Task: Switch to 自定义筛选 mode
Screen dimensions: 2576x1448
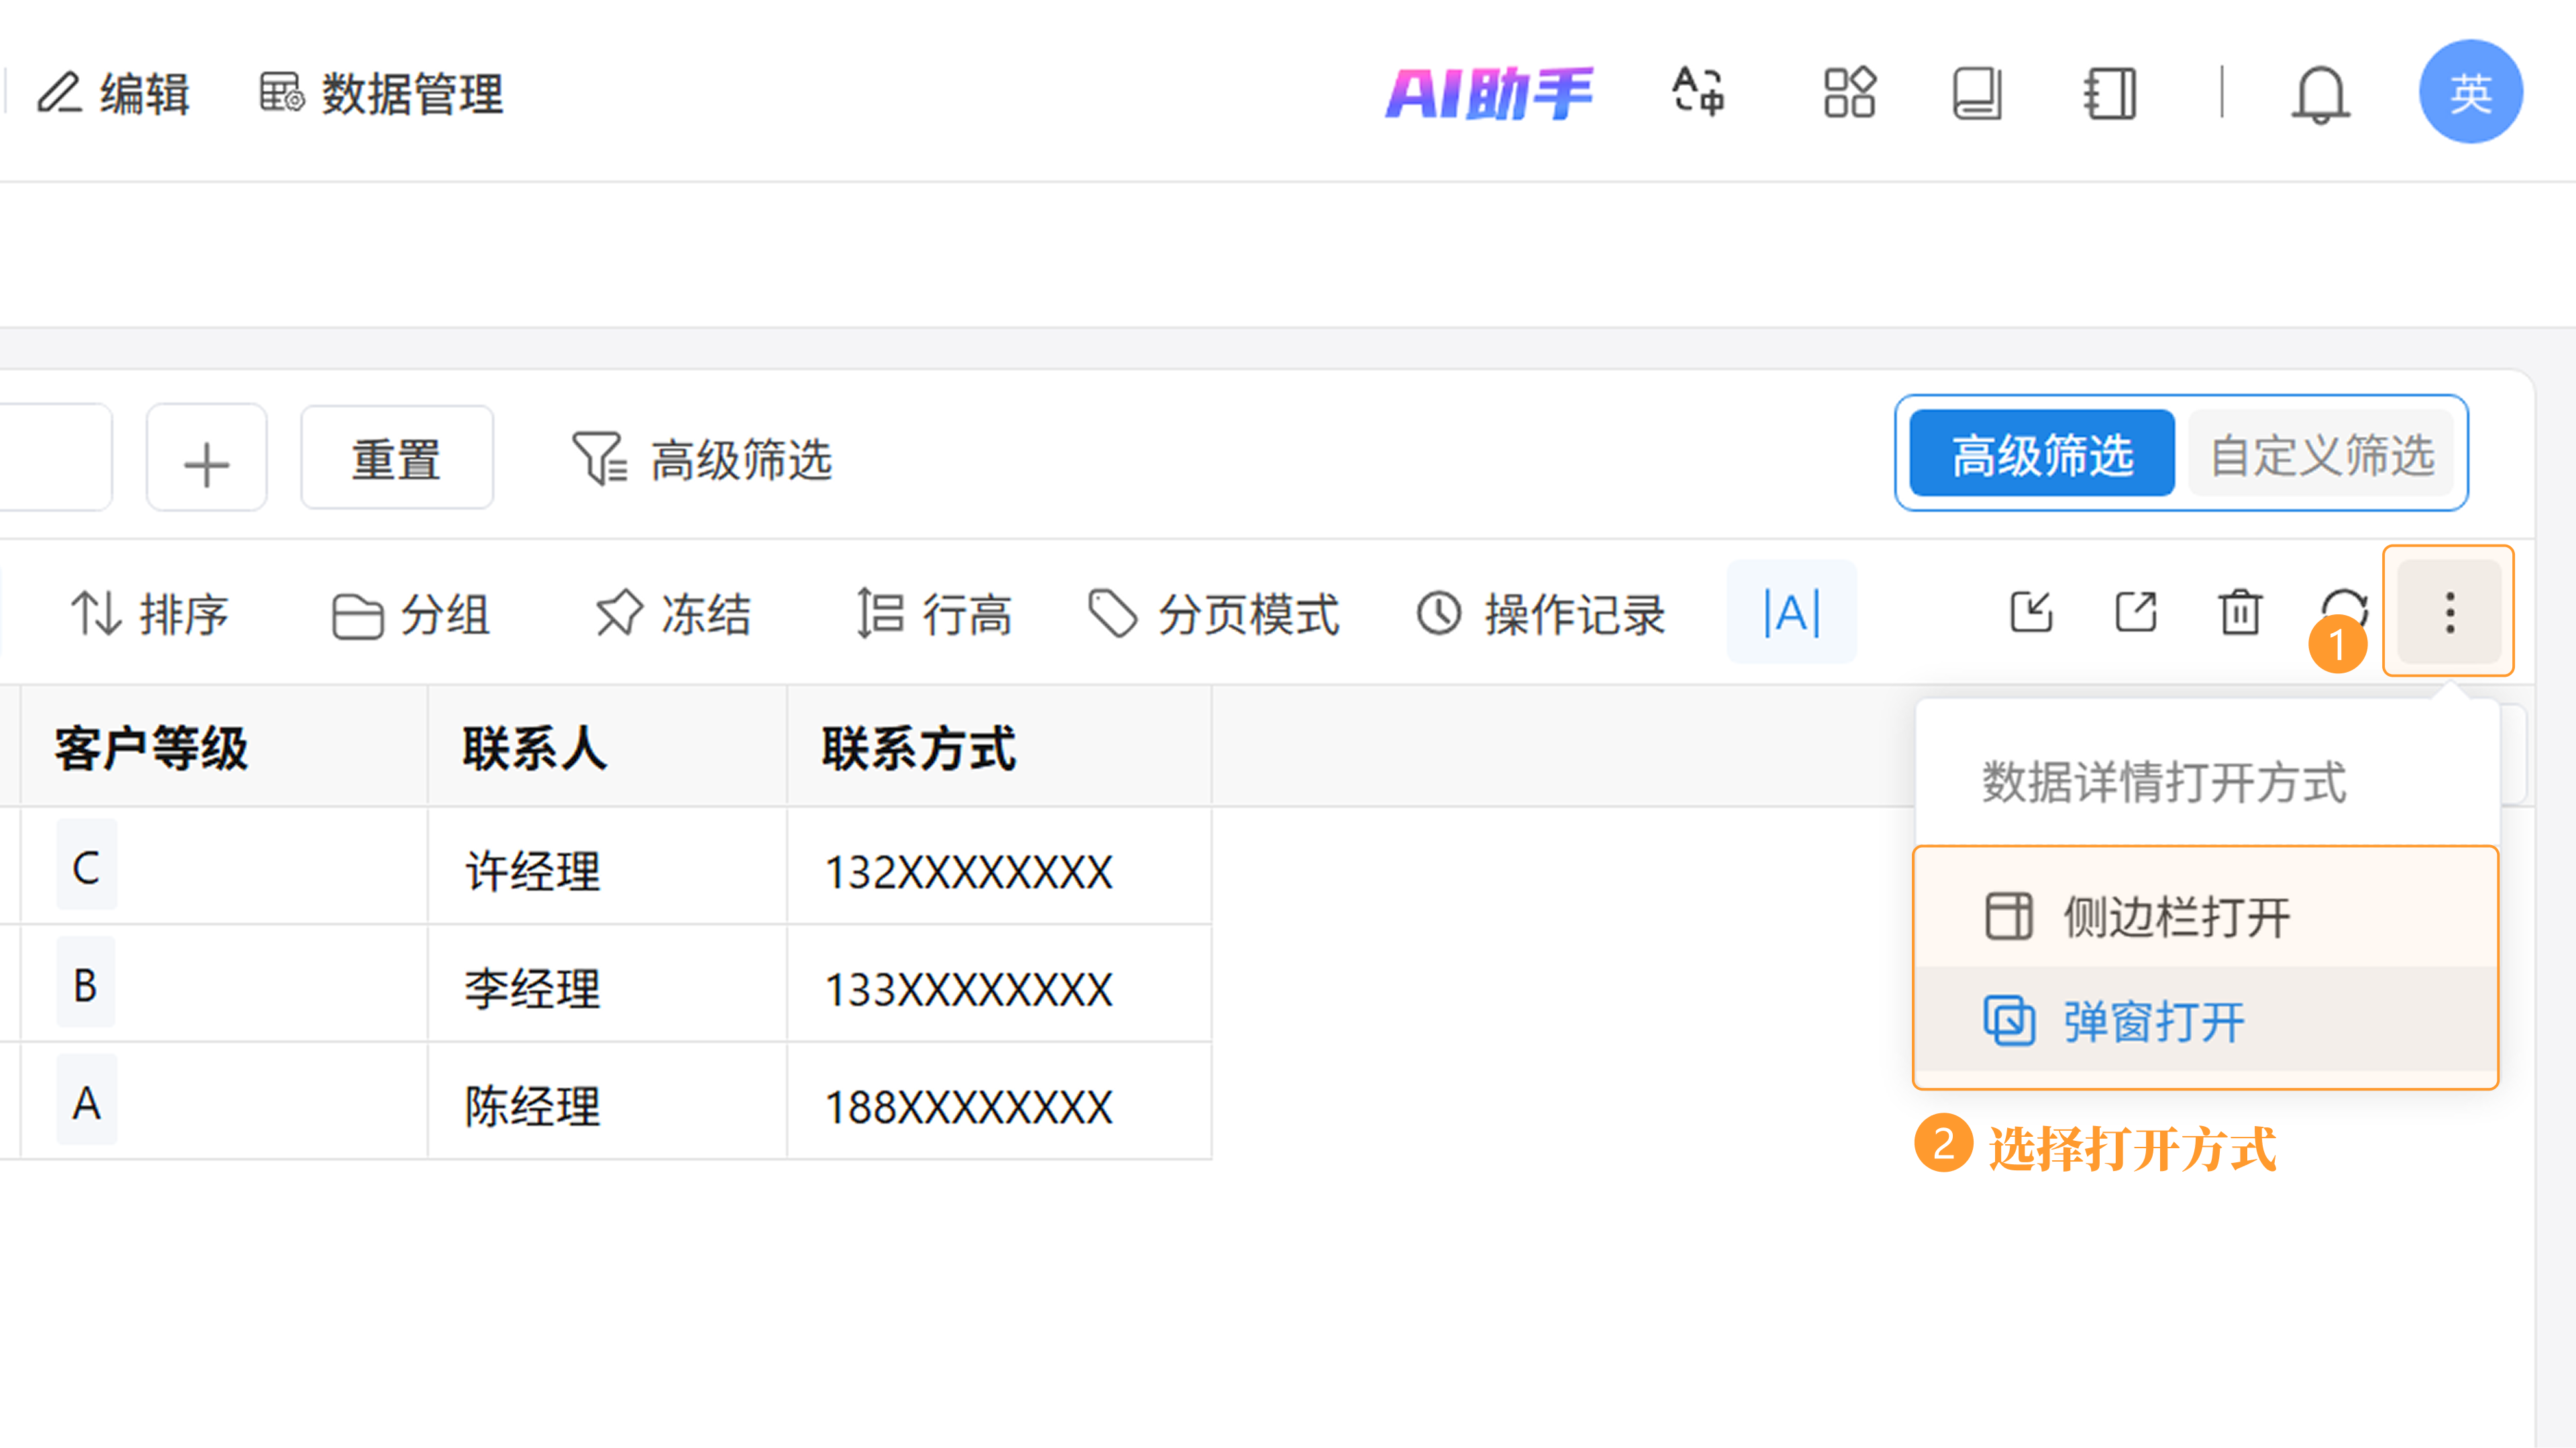Action: [2321, 454]
